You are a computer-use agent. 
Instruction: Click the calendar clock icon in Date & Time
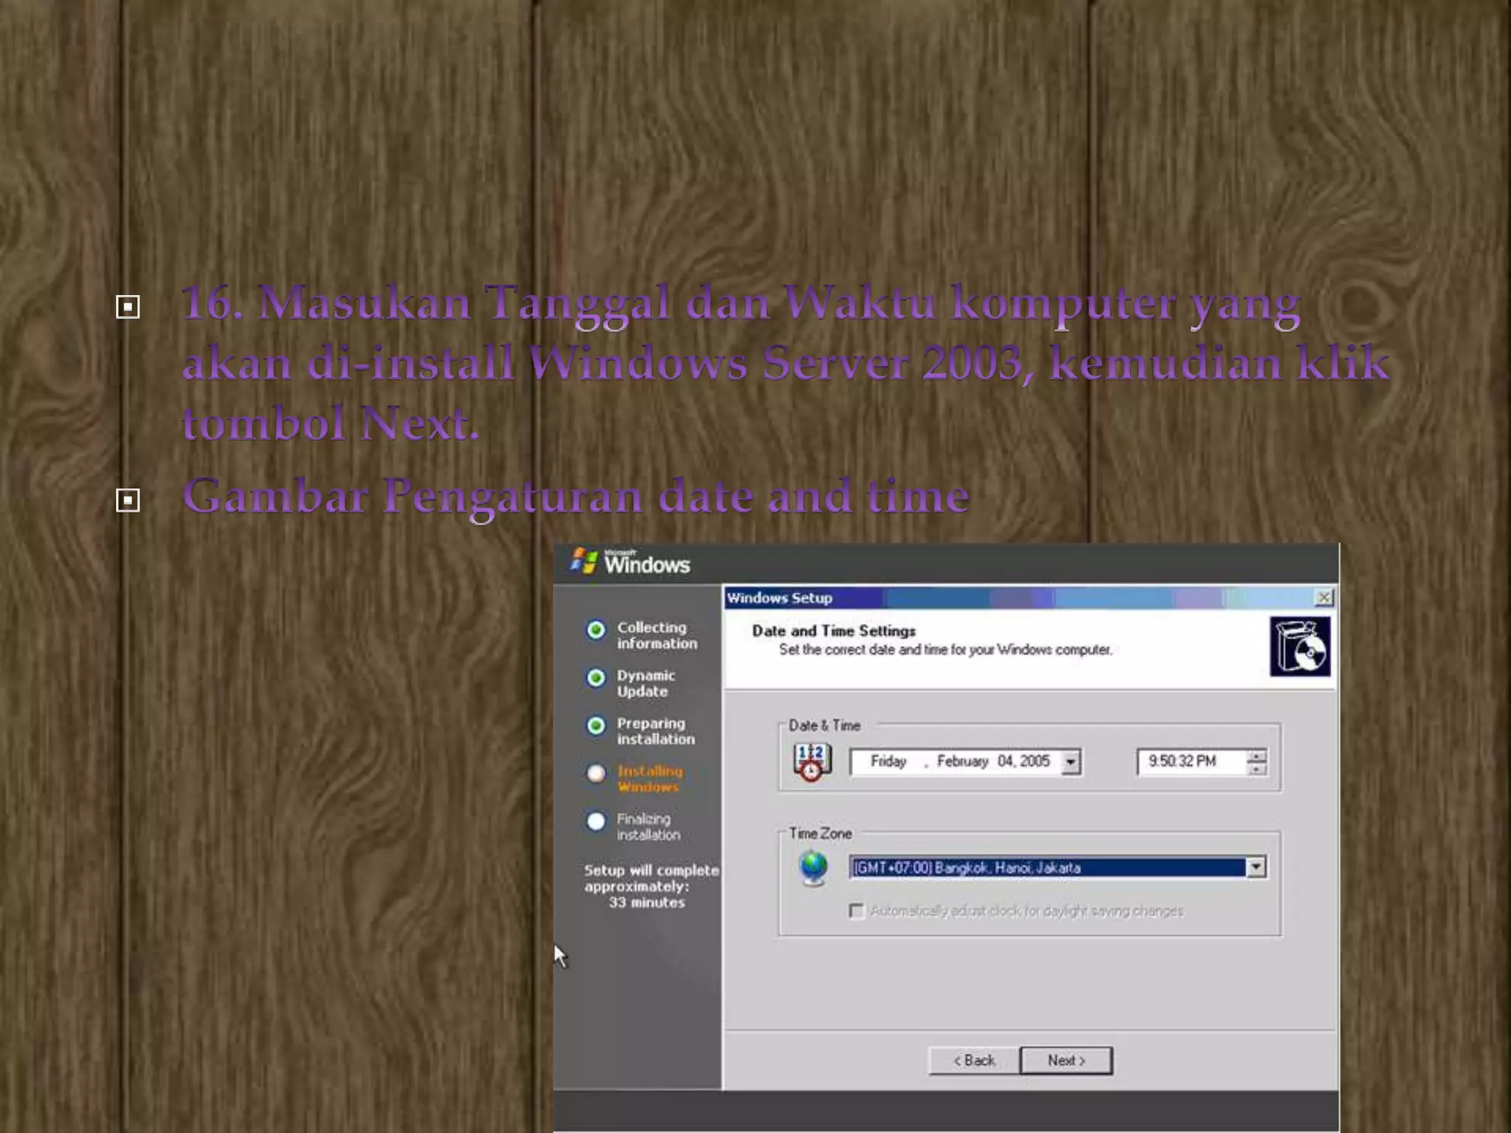[x=812, y=761]
